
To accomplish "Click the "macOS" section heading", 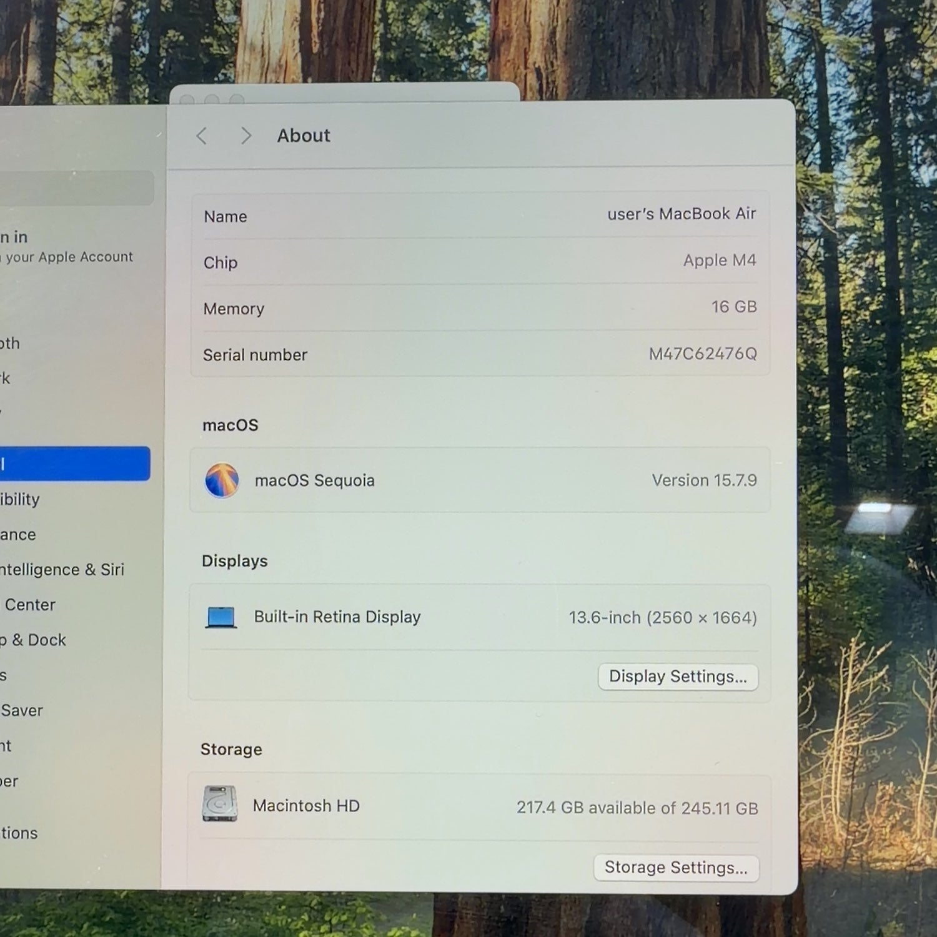I will [x=231, y=425].
